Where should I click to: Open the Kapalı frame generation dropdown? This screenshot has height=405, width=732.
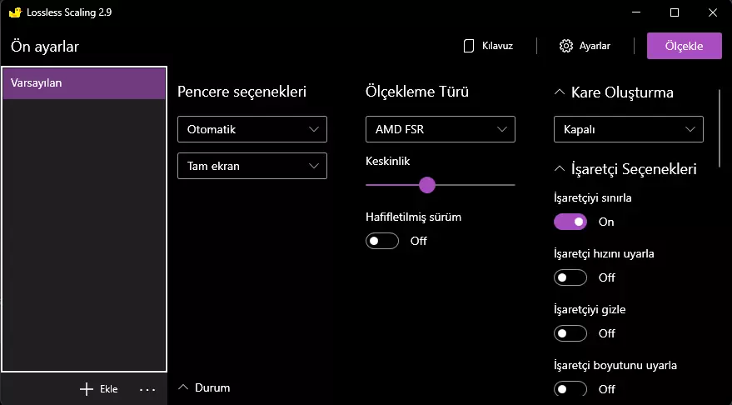click(629, 129)
